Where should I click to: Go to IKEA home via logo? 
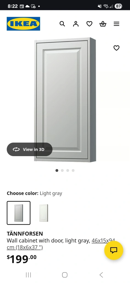click(23, 24)
